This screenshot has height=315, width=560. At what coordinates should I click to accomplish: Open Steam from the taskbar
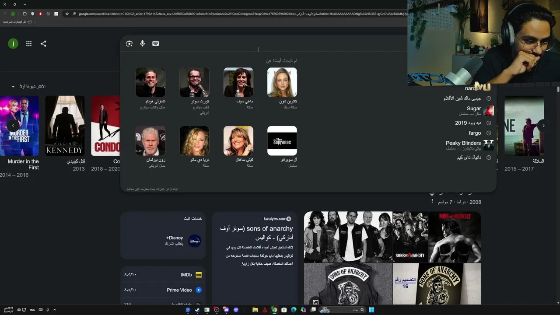click(x=197, y=310)
